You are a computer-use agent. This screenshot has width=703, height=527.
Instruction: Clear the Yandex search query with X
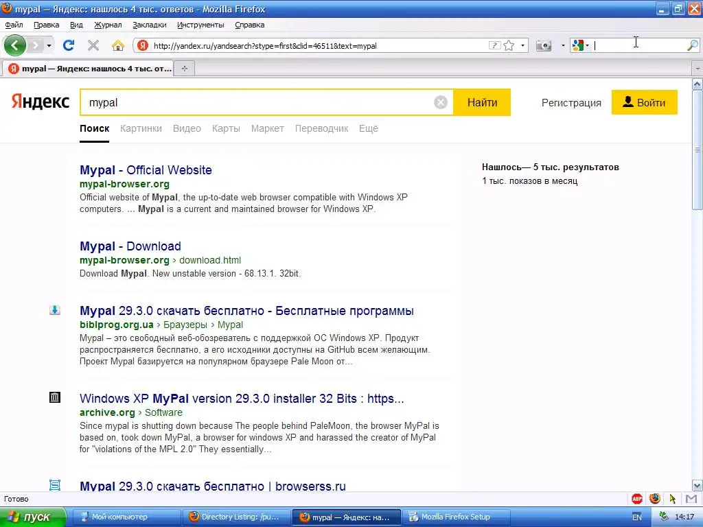441,103
